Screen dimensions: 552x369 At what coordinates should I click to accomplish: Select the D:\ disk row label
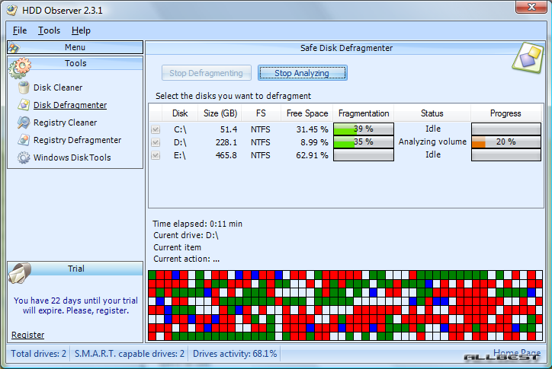180,143
